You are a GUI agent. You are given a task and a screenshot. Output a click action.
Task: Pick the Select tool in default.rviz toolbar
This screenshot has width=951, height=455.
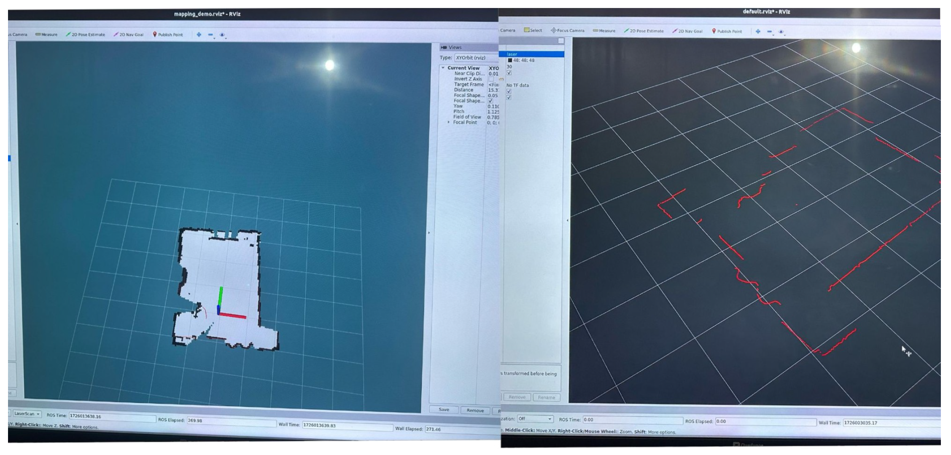533,30
